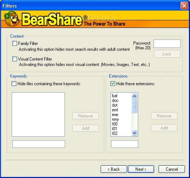Close the Filters dialog window

pos(184,5)
